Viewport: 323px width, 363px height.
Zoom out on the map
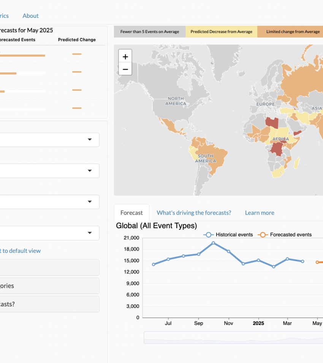125,69
